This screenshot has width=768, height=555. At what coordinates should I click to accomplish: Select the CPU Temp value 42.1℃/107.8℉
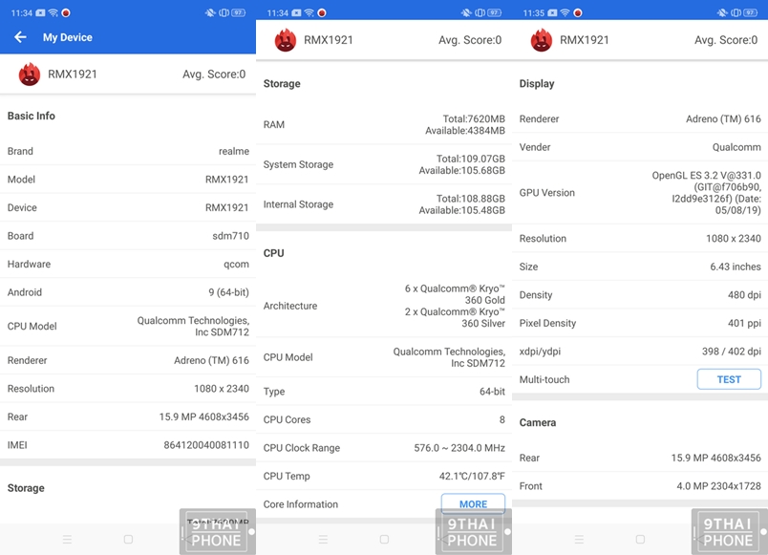pos(472,476)
